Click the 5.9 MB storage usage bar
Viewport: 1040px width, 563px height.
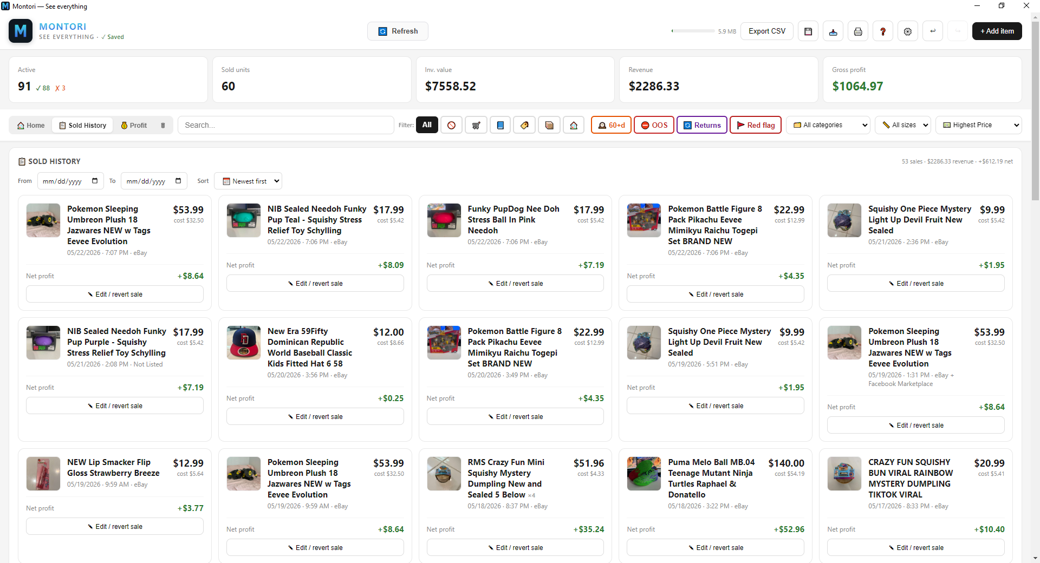[x=693, y=31]
